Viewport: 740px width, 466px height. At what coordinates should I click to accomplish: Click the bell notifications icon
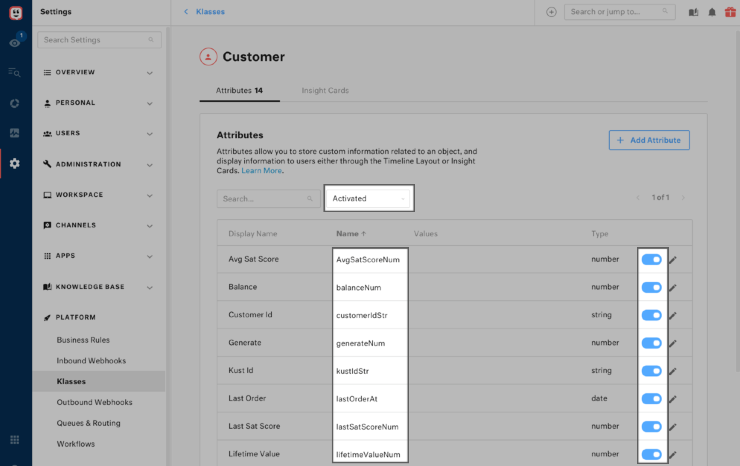tap(712, 12)
